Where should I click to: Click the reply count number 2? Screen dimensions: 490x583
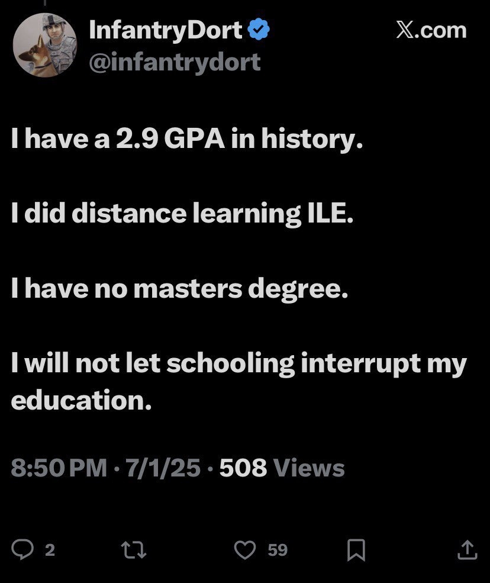pos(50,550)
